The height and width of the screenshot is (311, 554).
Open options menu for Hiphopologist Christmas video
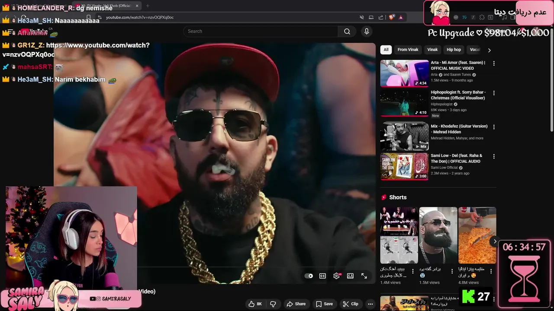click(494, 93)
